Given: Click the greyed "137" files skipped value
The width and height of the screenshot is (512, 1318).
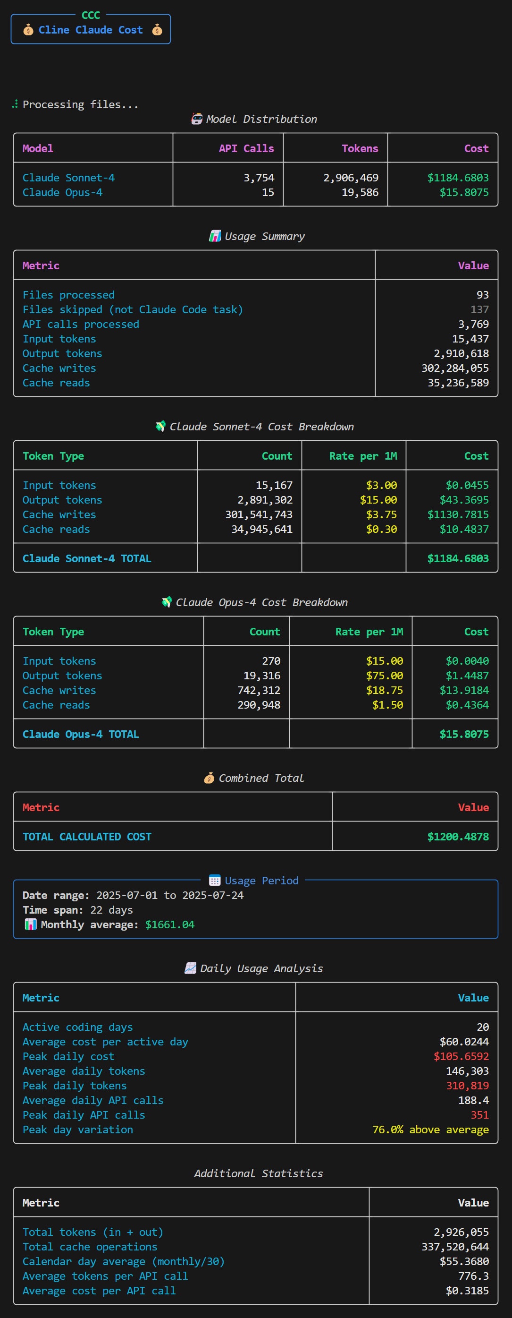Looking at the screenshot, I should click(x=479, y=309).
